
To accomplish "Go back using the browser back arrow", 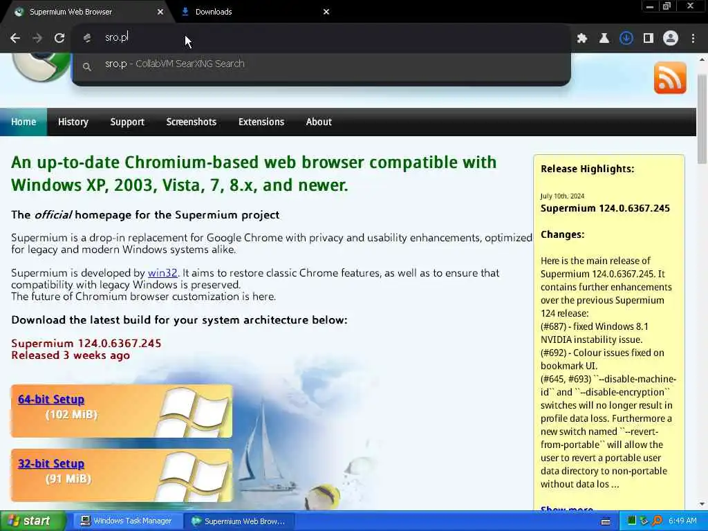I will (x=15, y=38).
